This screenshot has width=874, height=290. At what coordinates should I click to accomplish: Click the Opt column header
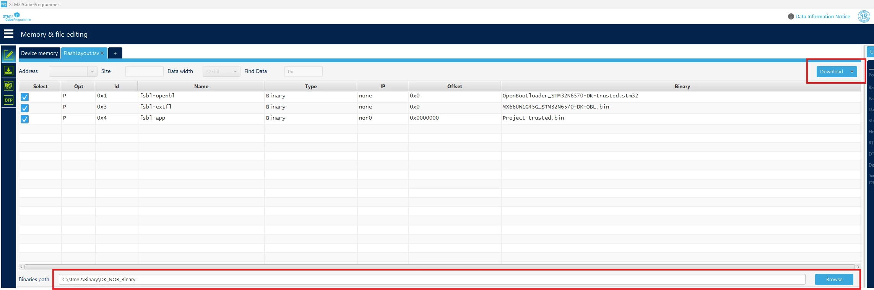coord(78,86)
